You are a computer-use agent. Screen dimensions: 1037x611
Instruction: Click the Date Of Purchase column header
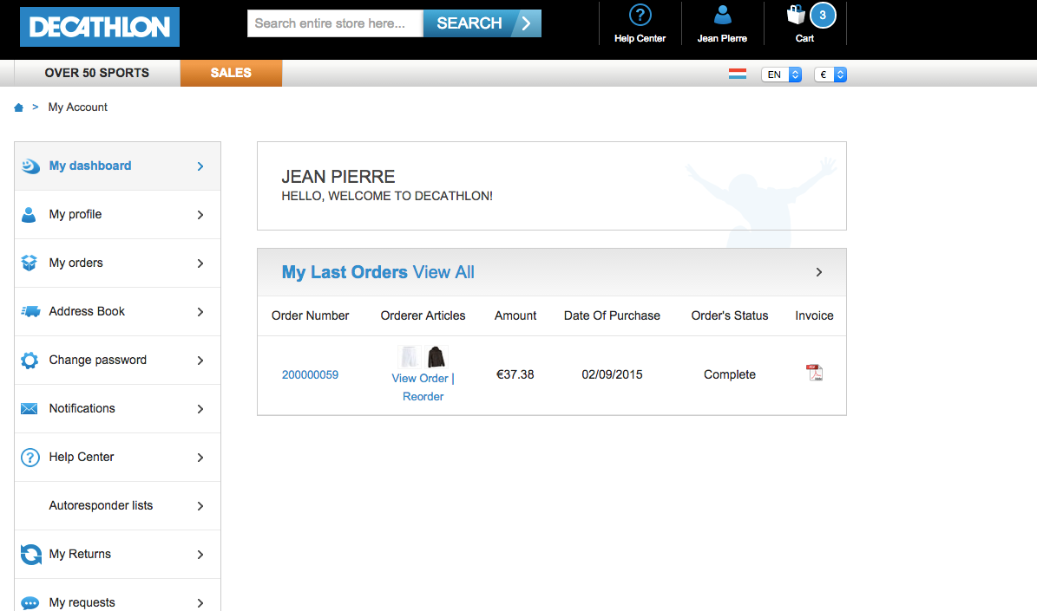pyautogui.click(x=612, y=315)
